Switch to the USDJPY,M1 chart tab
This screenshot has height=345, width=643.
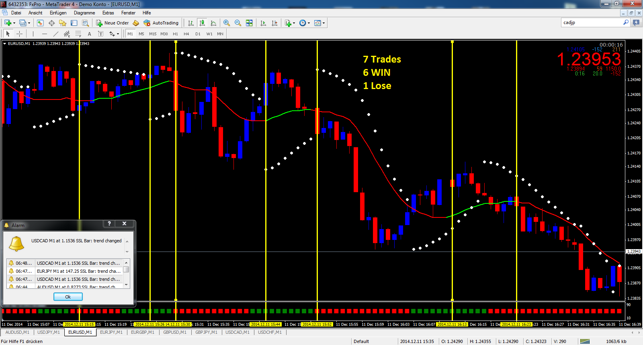pos(49,332)
